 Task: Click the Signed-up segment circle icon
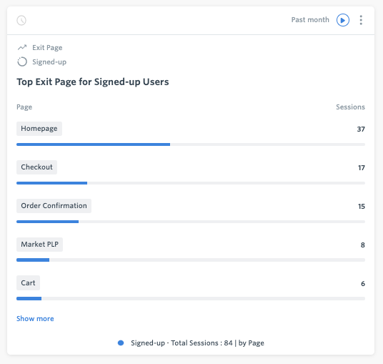[x=22, y=62]
